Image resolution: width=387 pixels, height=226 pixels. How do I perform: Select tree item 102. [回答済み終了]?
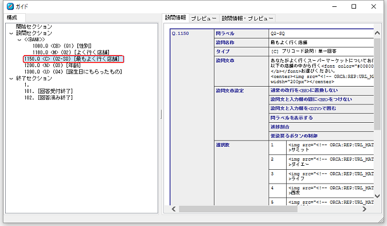coord(48,98)
